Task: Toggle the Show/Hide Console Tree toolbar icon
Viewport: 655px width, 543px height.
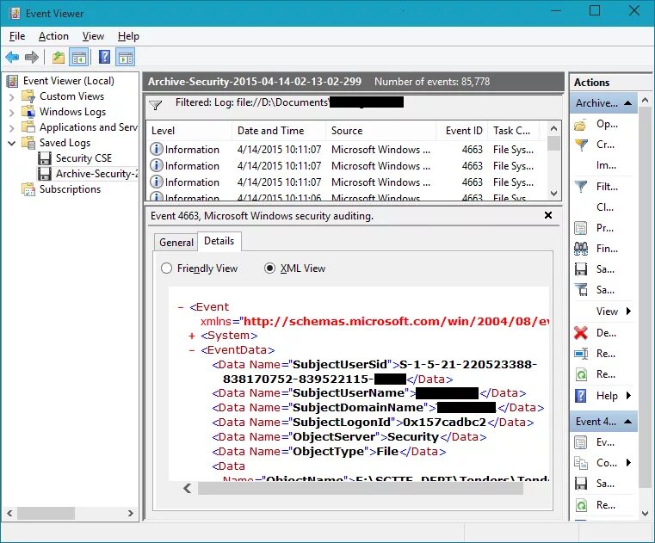Action: 79,57
